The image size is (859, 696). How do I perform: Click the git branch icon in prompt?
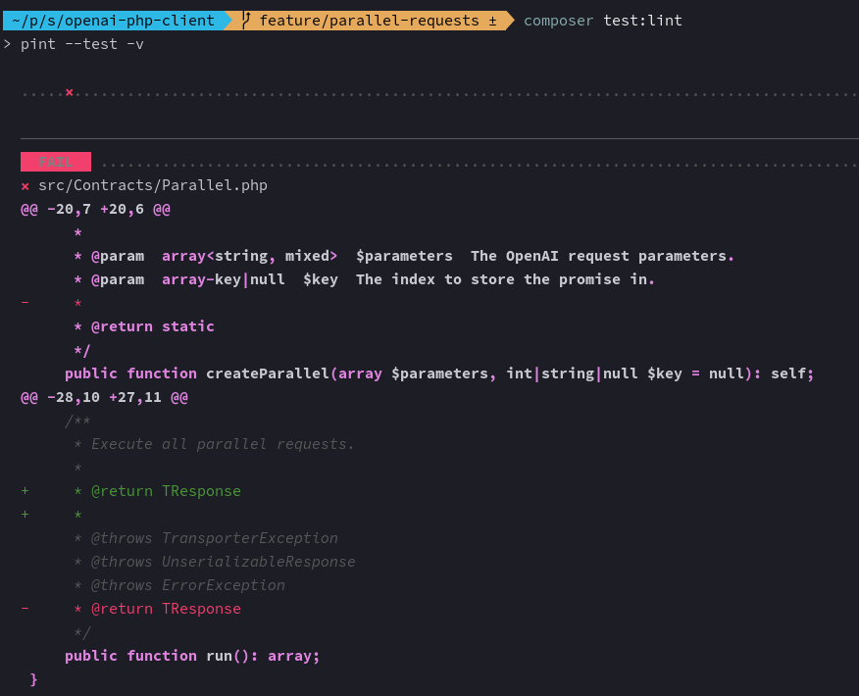click(246, 21)
